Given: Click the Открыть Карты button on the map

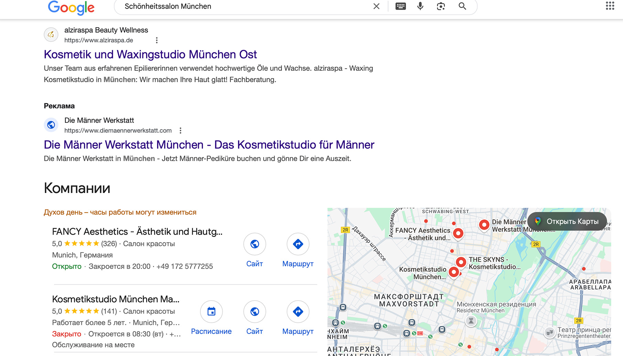Looking at the screenshot, I should click(x=567, y=222).
